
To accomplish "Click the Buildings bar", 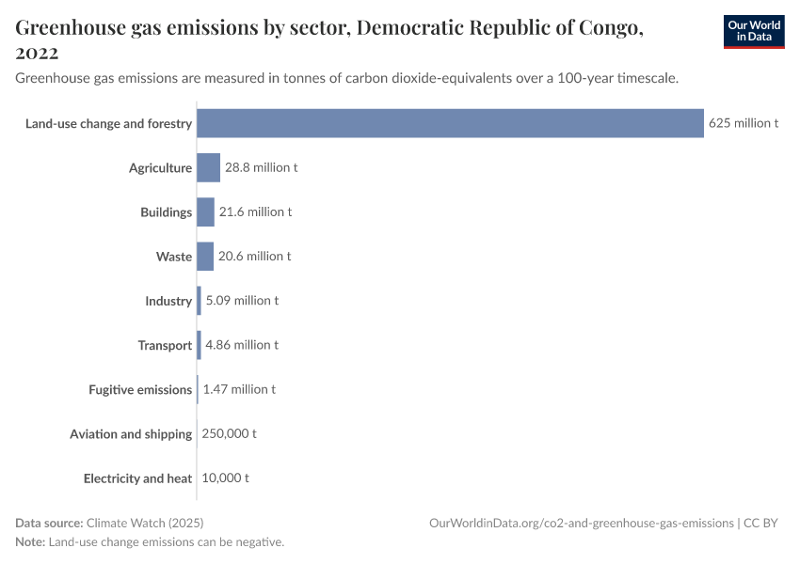I will pyautogui.click(x=205, y=212).
